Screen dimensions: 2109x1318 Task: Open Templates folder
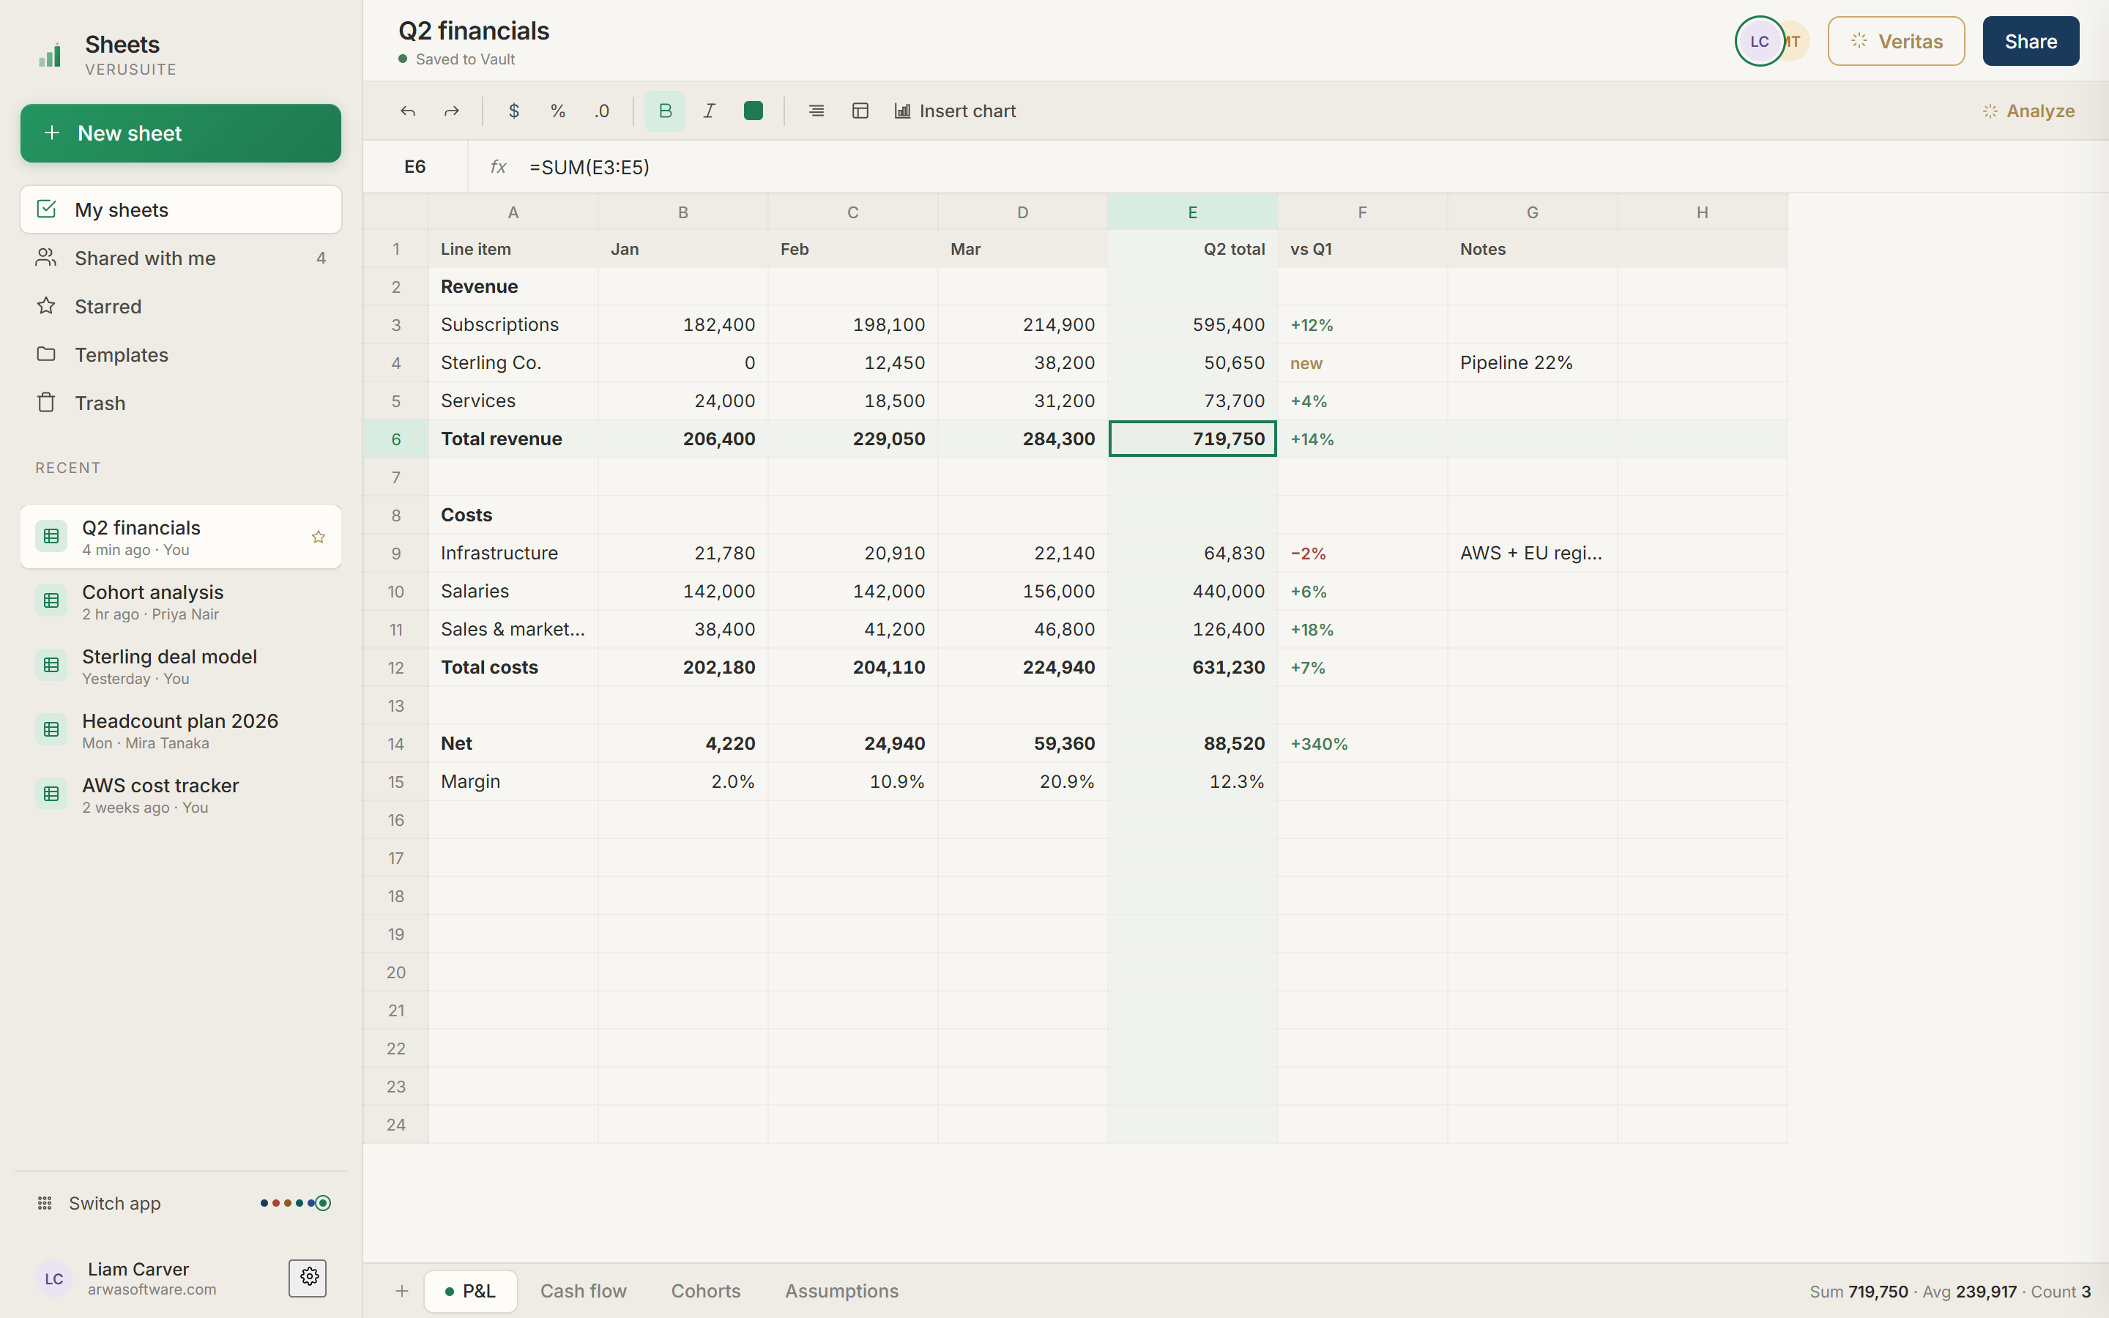(180, 355)
